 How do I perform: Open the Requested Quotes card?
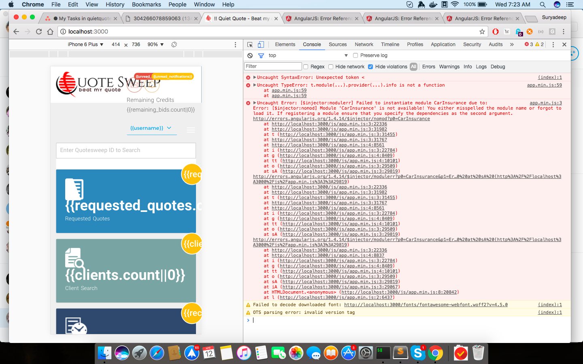pos(126,201)
